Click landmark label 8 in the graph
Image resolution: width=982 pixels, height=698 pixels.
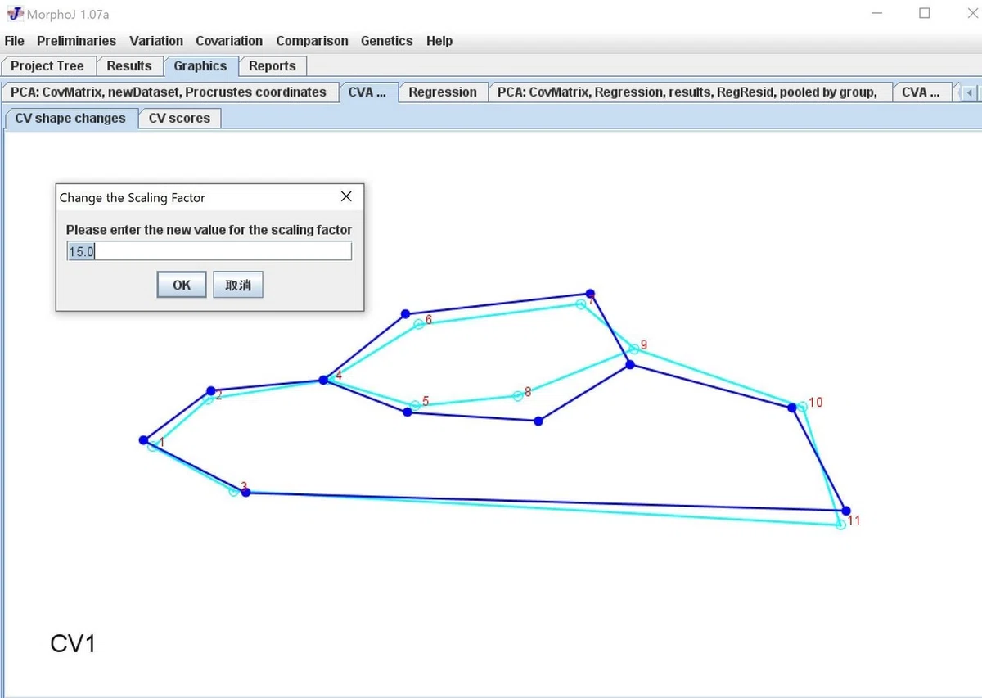(x=528, y=392)
